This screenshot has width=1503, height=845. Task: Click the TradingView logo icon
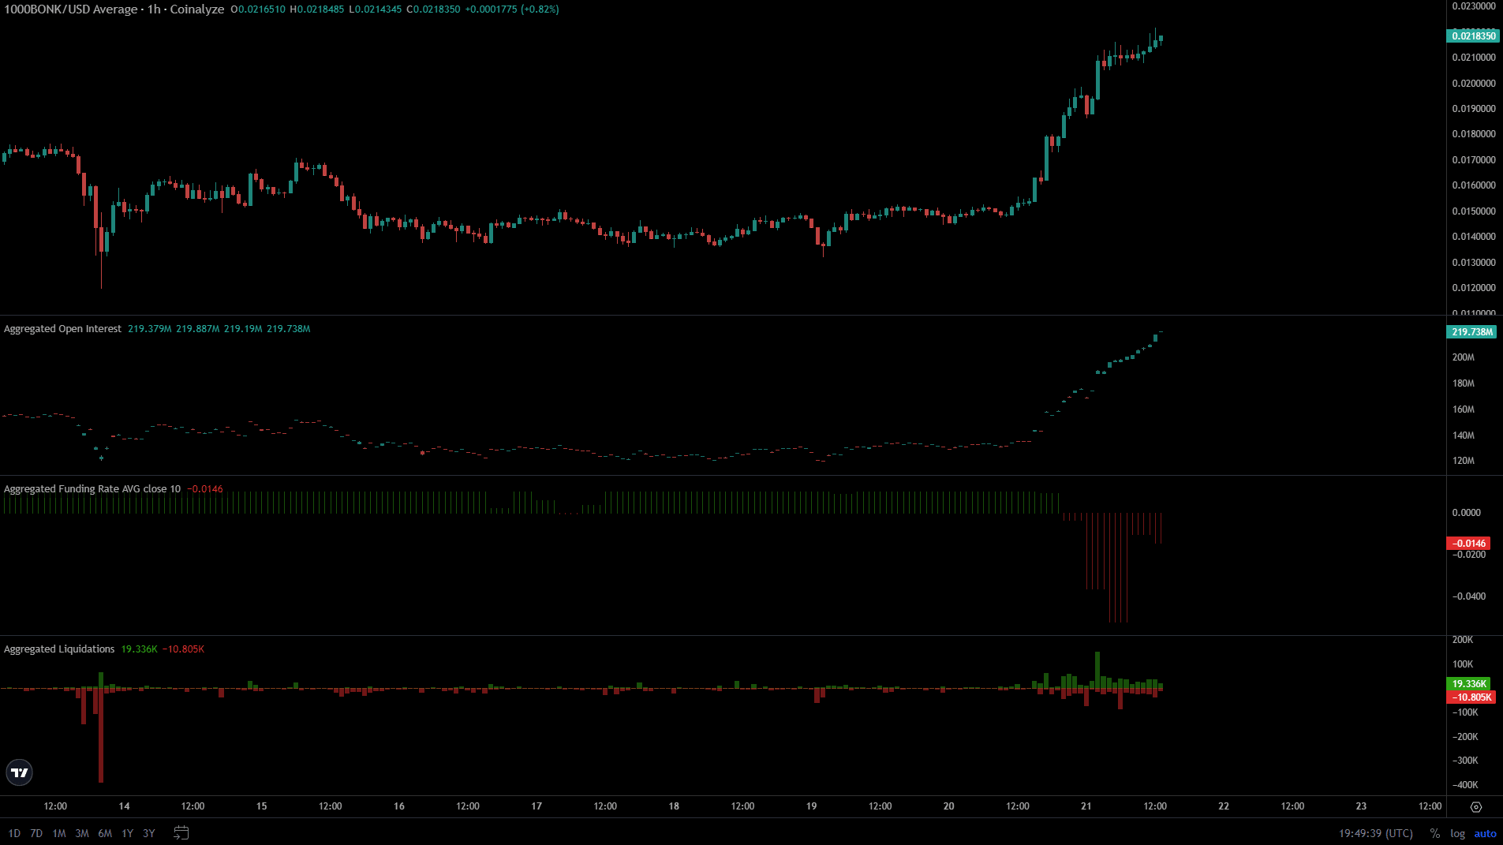(x=19, y=772)
